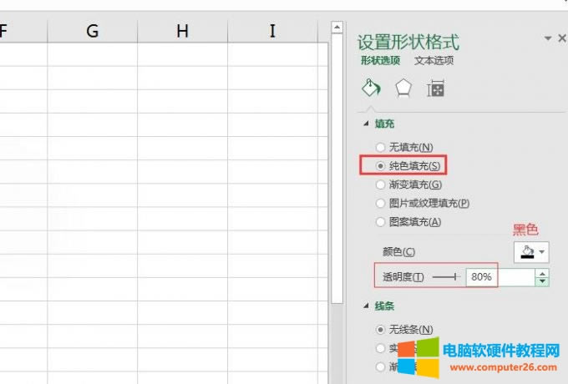The height and width of the screenshot is (384, 568).
Task: Switch to 形状选项 tab
Action: click(x=380, y=60)
